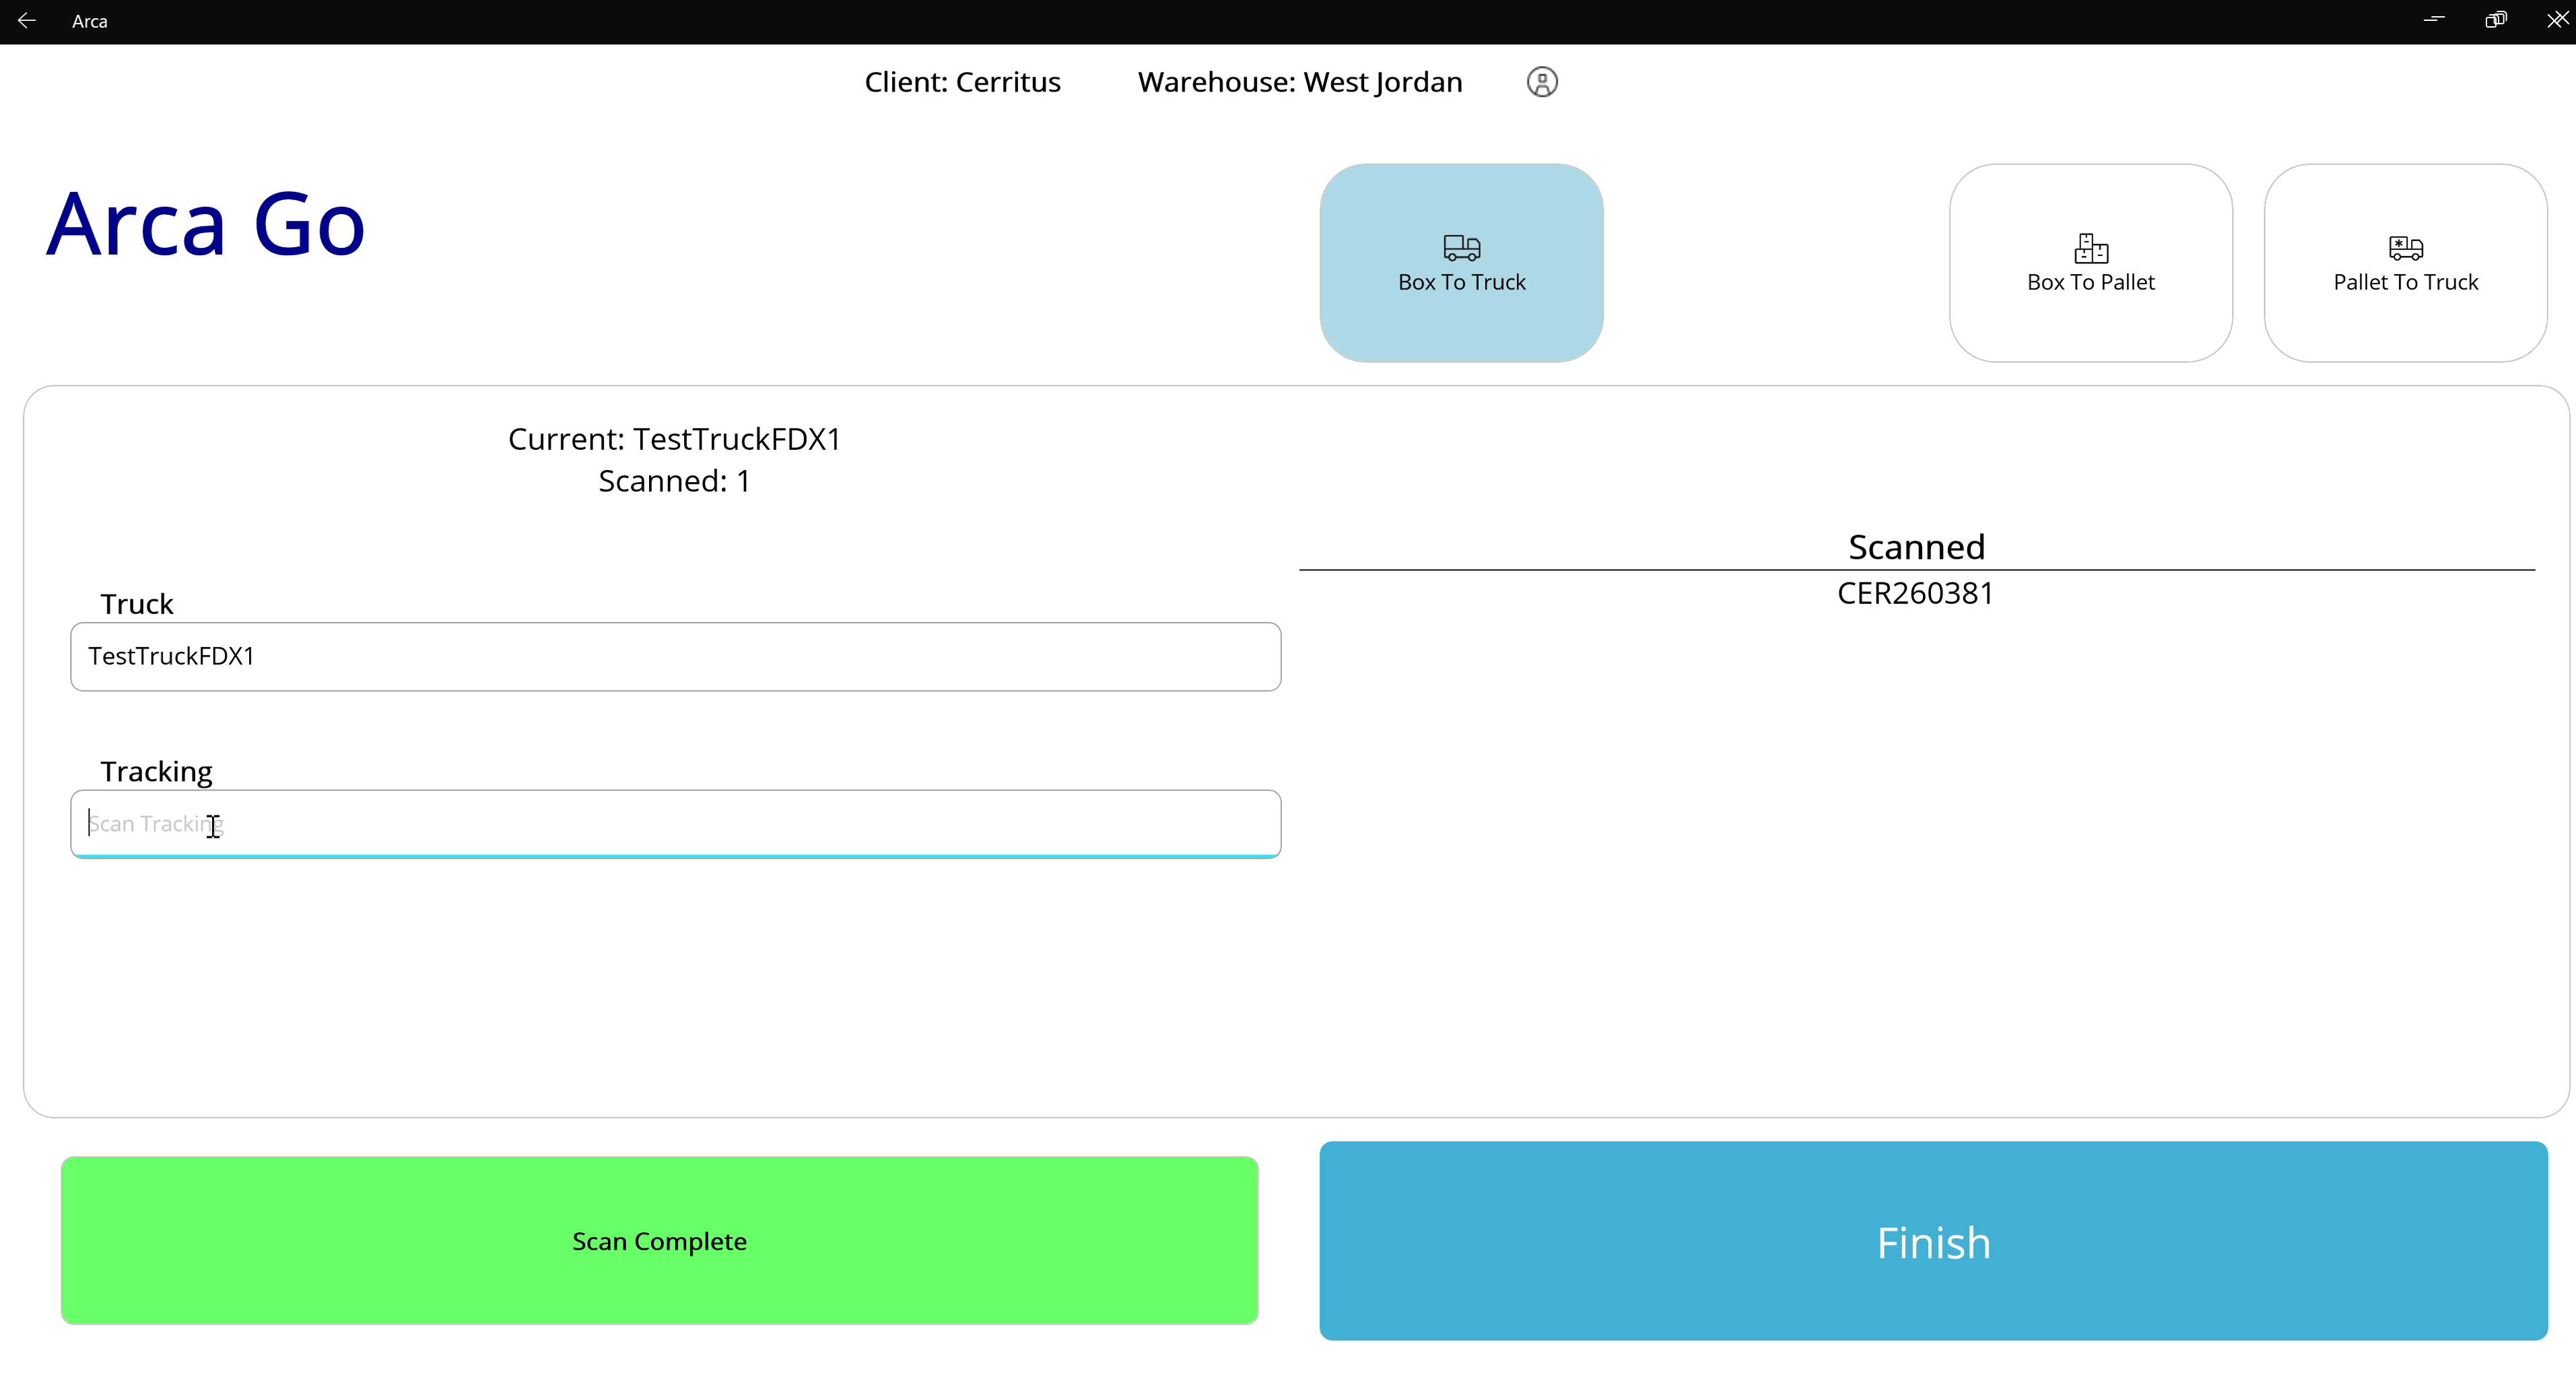
Task: Click the Warehouse: West Jordan label
Action: (1300, 82)
